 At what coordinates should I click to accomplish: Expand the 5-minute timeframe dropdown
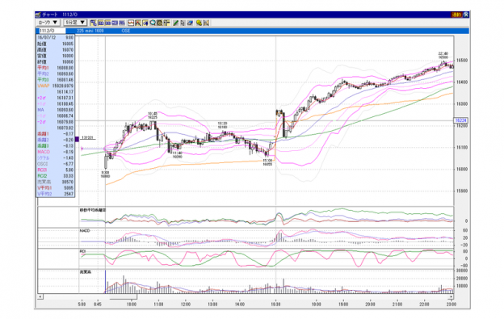click(x=75, y=23)
